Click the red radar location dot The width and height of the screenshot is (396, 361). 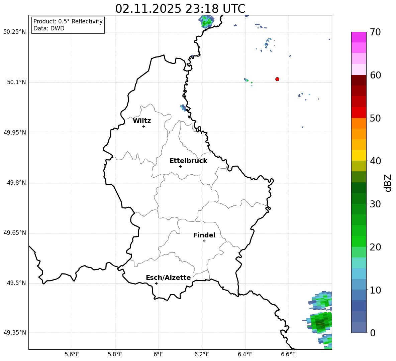click(x=277, y=79)
